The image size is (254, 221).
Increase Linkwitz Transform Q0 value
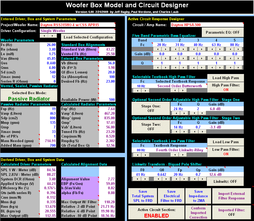(166, 179)
